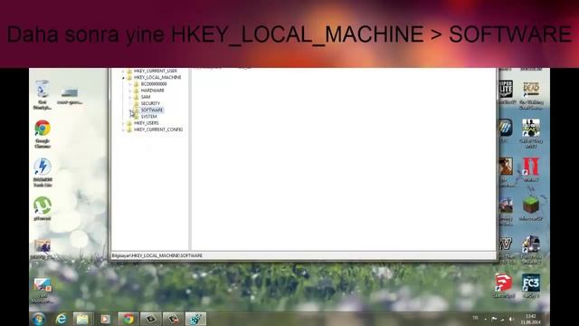Open the red Mafia II desktop shortcut
Screen dimensions: 579x326
pos(531,169)
